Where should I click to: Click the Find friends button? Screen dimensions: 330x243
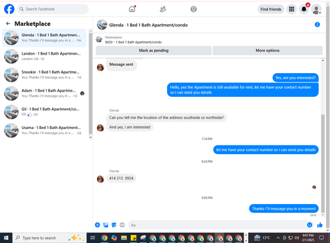[271, 9]
